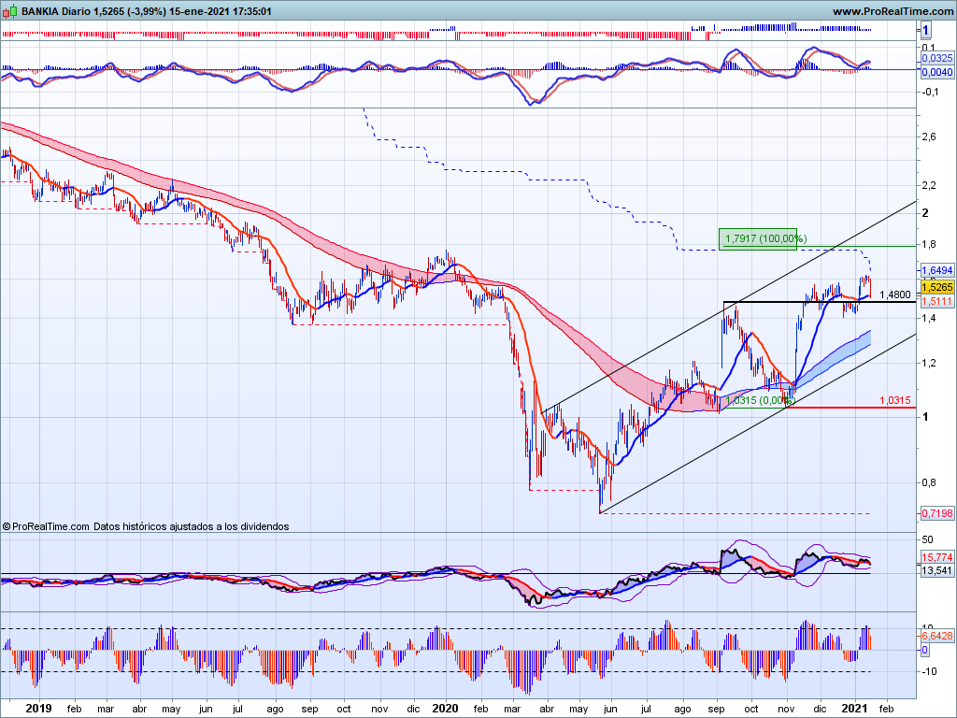Viewport: 957px width, 718px height.
Task: Click the 0,8 price axis label
Action: click(x=929, y=483)
